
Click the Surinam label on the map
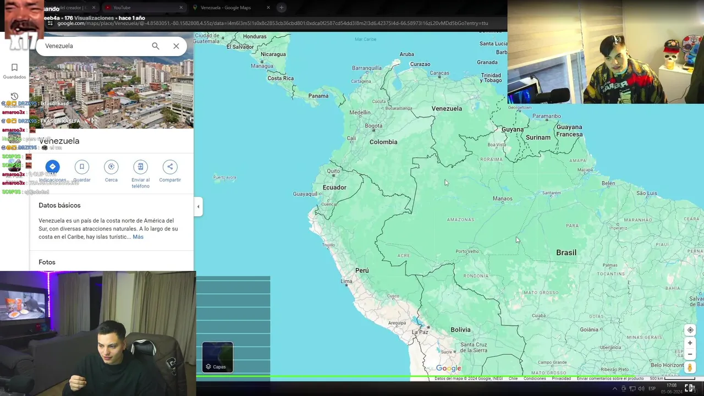coord(538,137)
